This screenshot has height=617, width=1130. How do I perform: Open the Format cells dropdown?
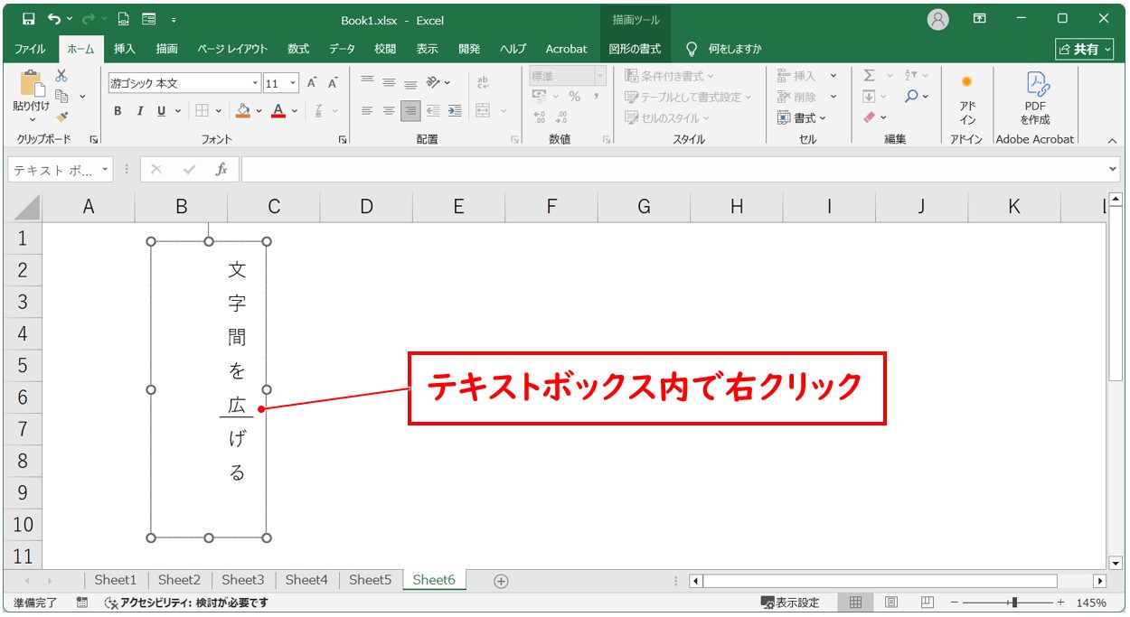pos(802,117)
